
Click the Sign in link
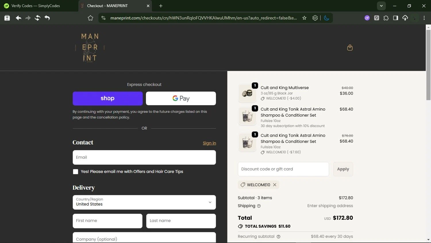coord(209,143)
